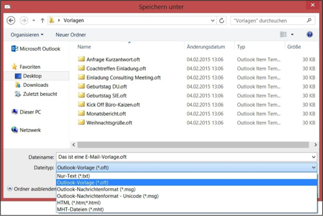Screen dimensions: 323x216
Task: Click the search magnifier icon
Action: (x=309, y=20)
